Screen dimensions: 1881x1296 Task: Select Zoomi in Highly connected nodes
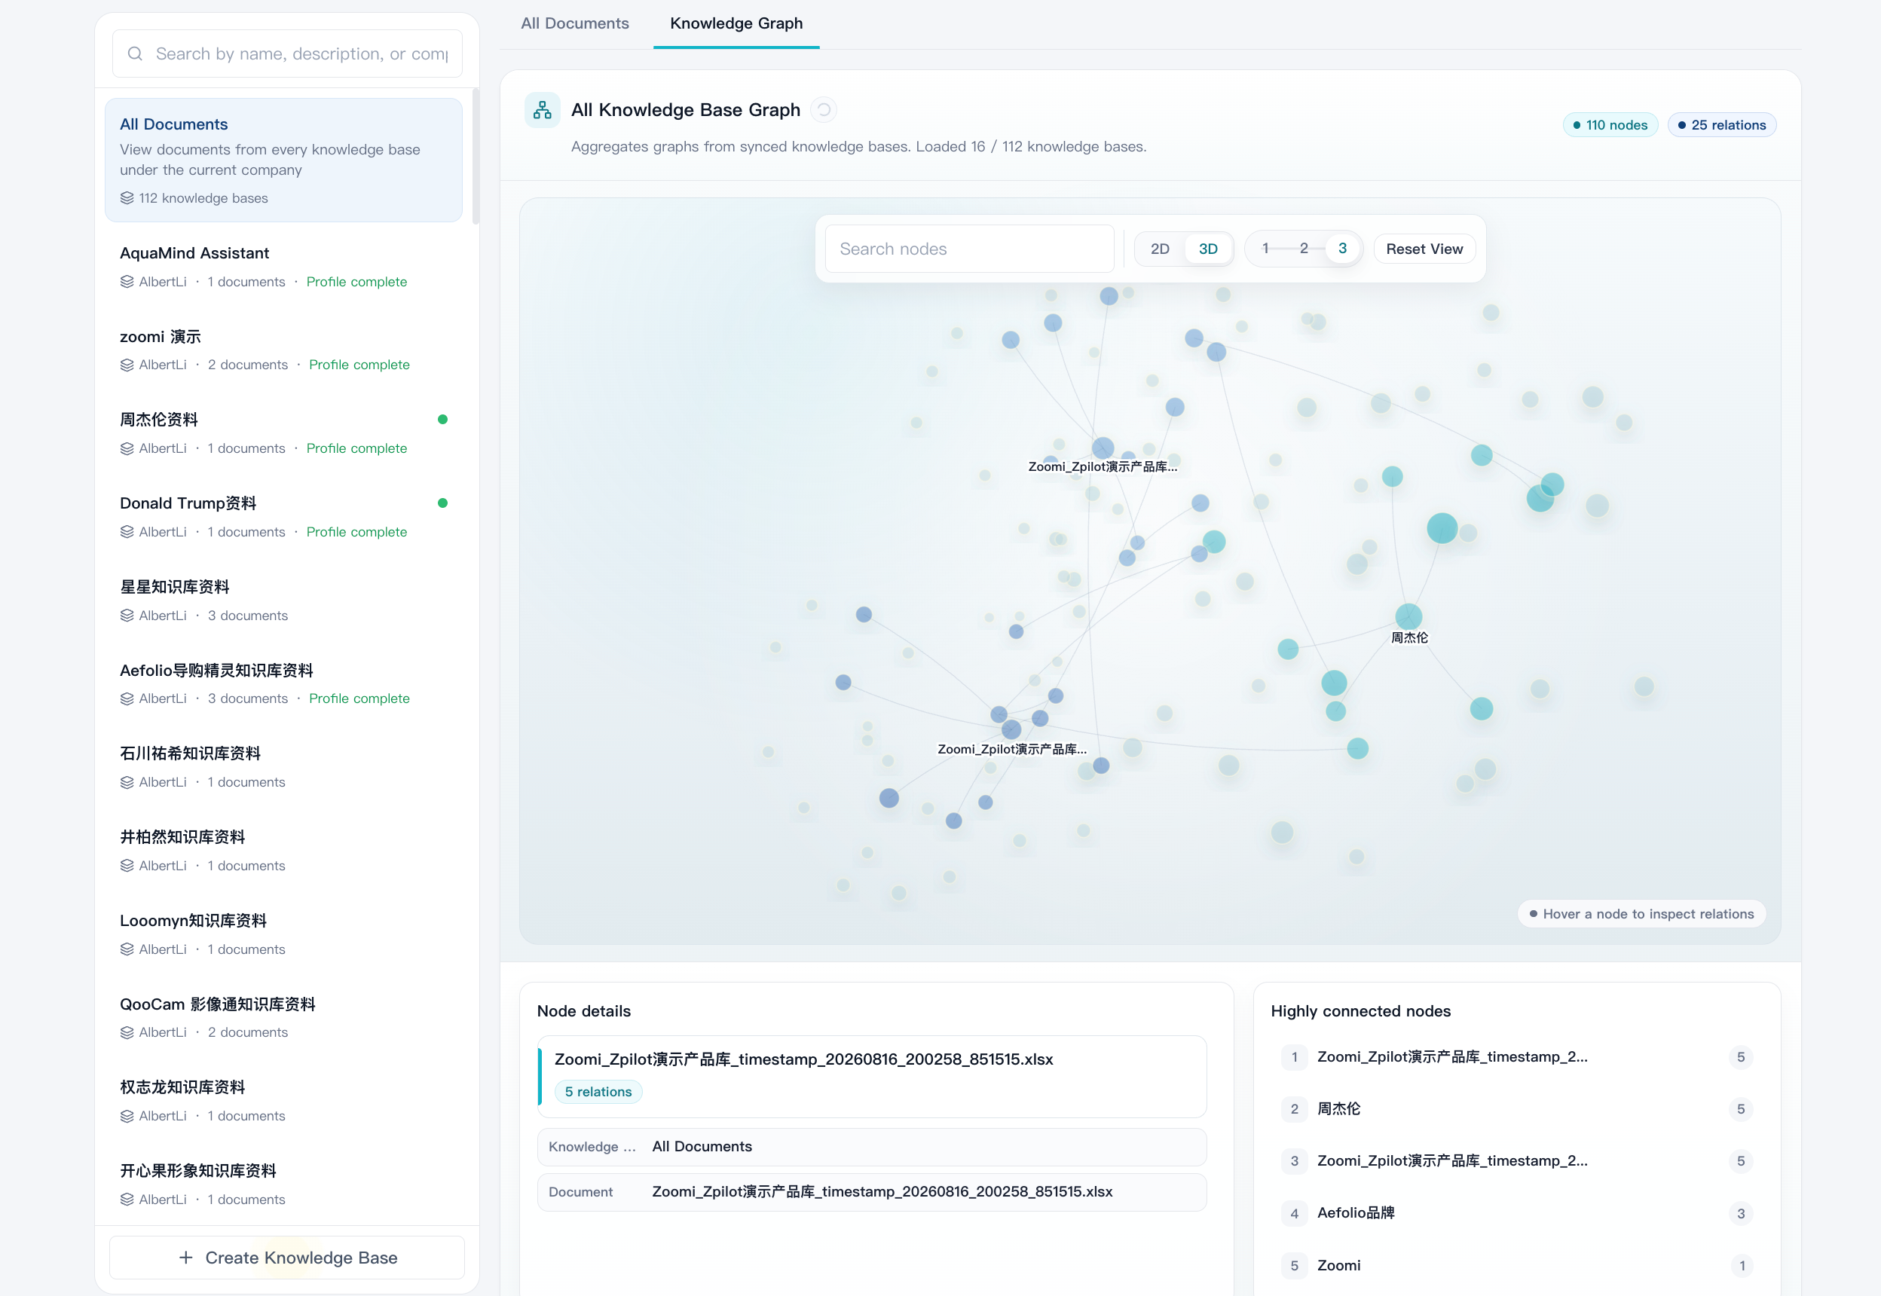point(1517,1266)
